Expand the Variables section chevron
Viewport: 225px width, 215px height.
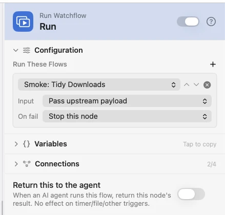(x=16, y=144)
